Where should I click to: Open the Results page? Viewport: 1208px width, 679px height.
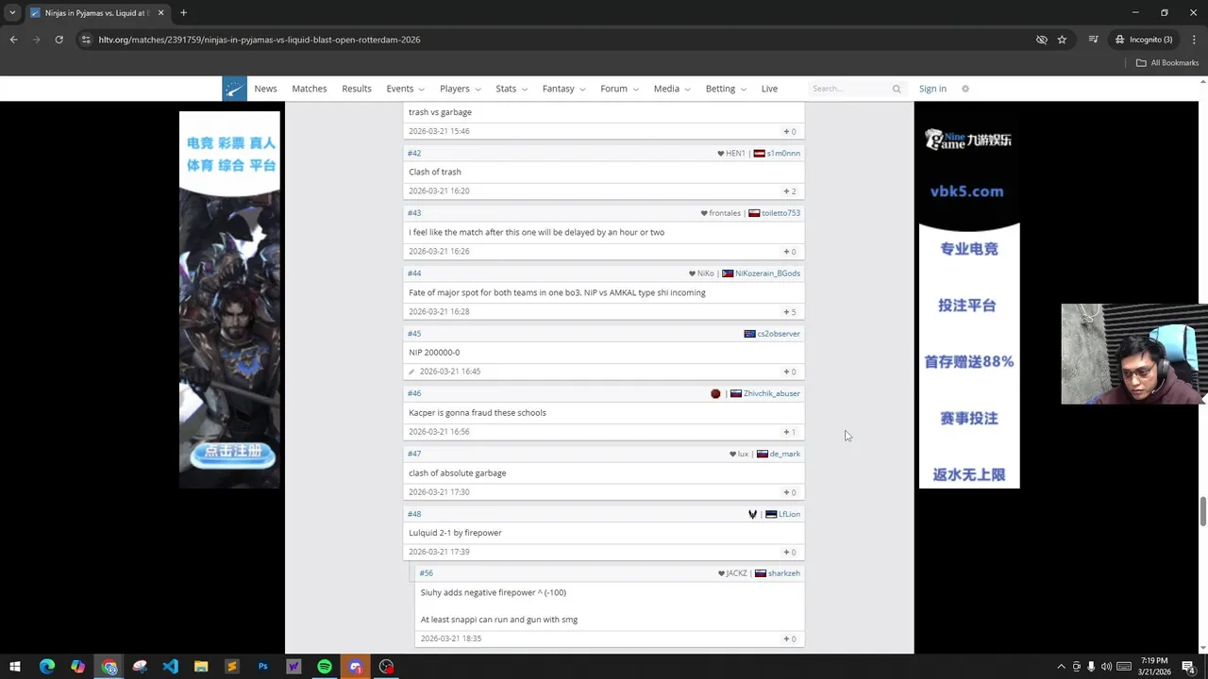point(357,89)
